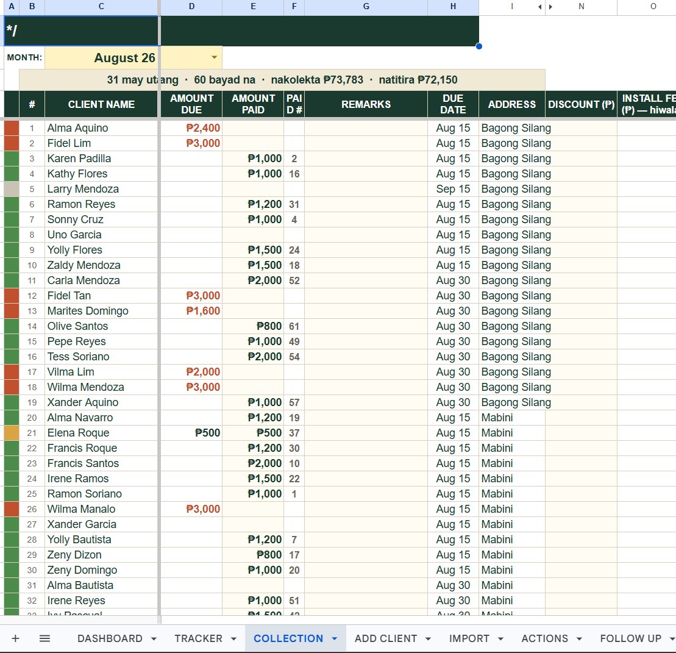Viewport: 676px width, 653px height.
Task: Open the all sheets list icon
Action: click(45, 638)
